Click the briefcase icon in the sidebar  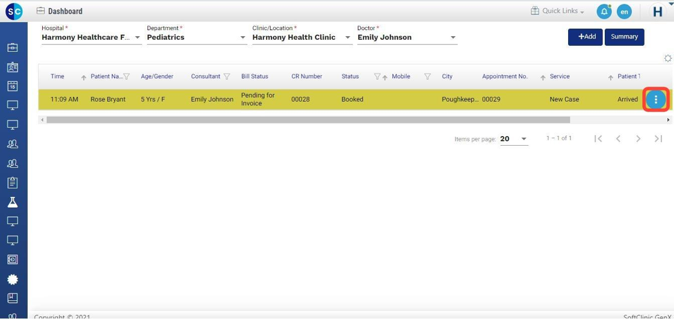coord(13,48)
